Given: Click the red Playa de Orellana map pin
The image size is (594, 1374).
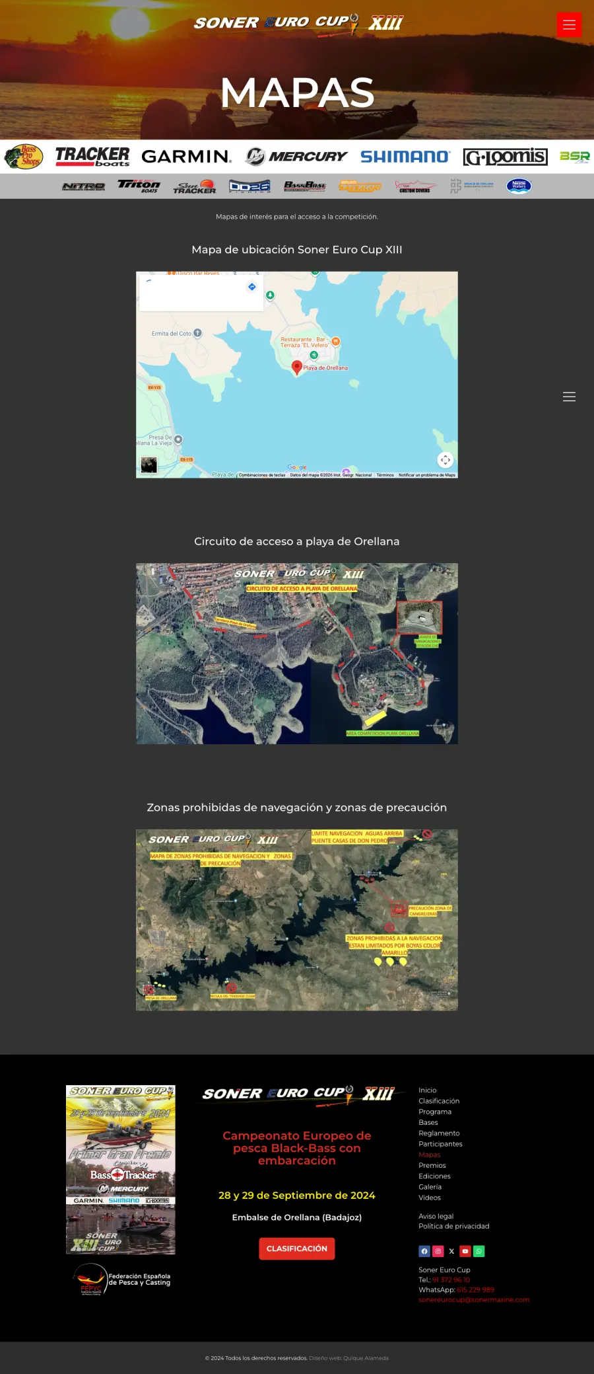Looking at the screenshot, I should coord(297,368).
